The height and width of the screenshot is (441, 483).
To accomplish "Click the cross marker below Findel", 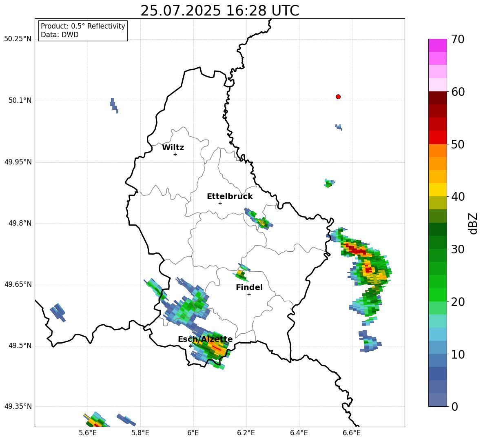I will 249,295.
